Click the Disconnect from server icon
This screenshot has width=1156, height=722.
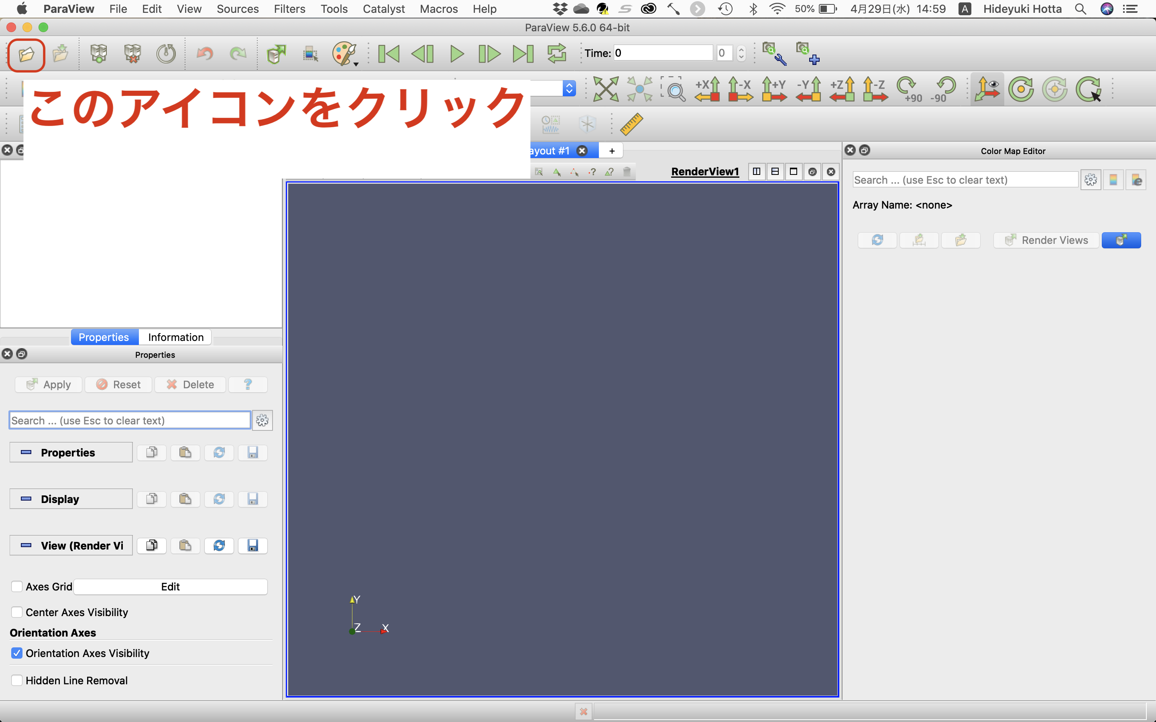132,53
